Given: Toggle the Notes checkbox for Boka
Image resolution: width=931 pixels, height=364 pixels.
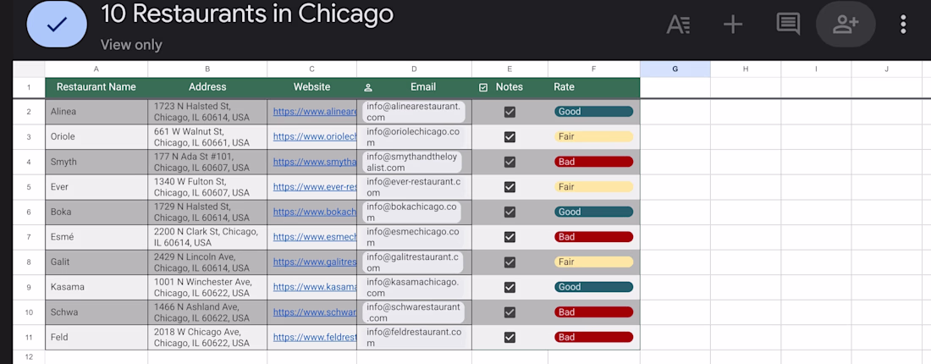Looking at the screenshot, I should 510,212.
